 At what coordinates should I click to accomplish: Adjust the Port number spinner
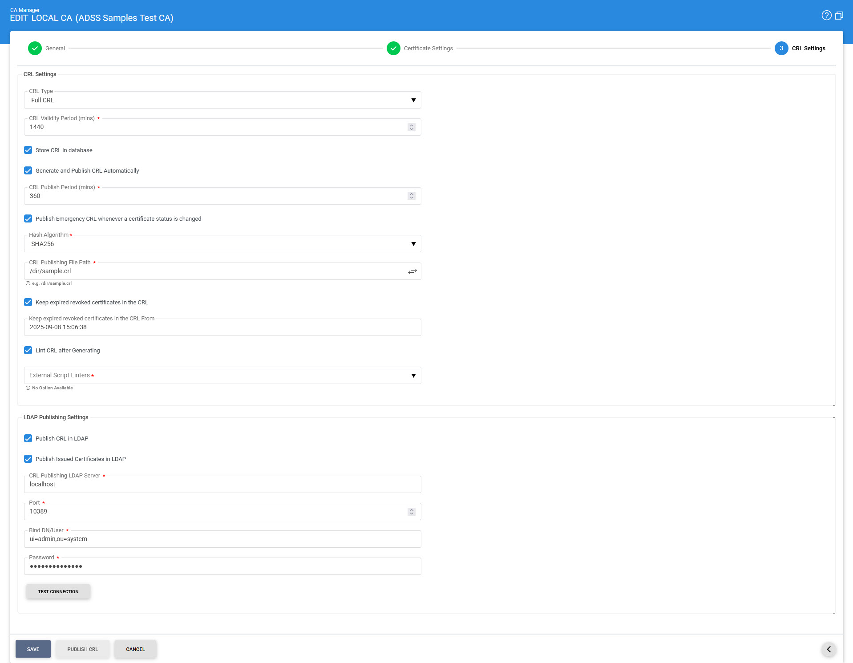click(x=412, y=512)
